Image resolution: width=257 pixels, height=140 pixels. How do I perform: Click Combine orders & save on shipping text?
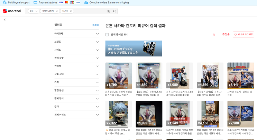tap(109, 2)
